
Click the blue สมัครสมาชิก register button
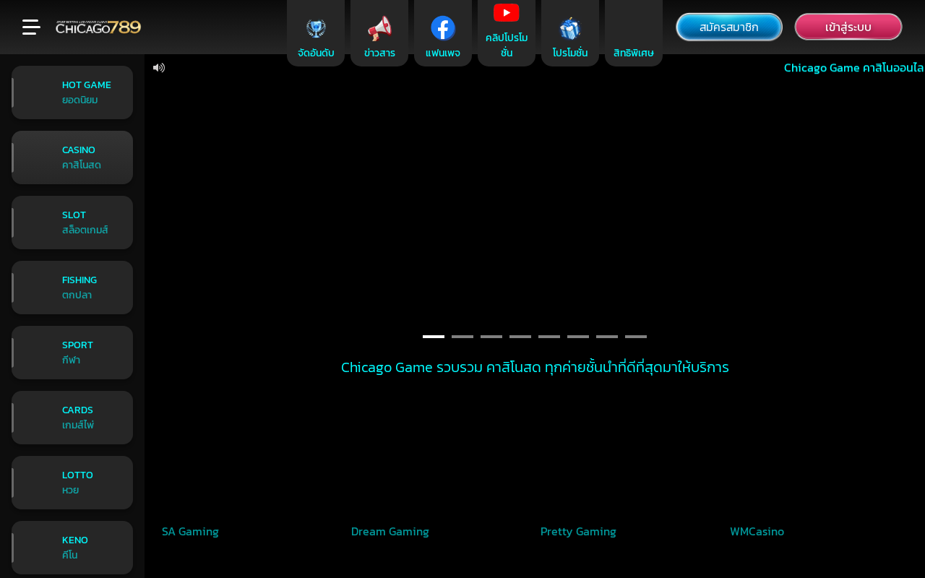pos(729,27)
